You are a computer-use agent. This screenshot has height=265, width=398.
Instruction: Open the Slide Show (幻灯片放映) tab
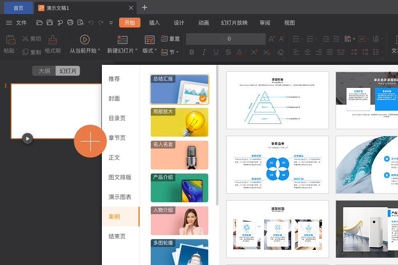234,23
